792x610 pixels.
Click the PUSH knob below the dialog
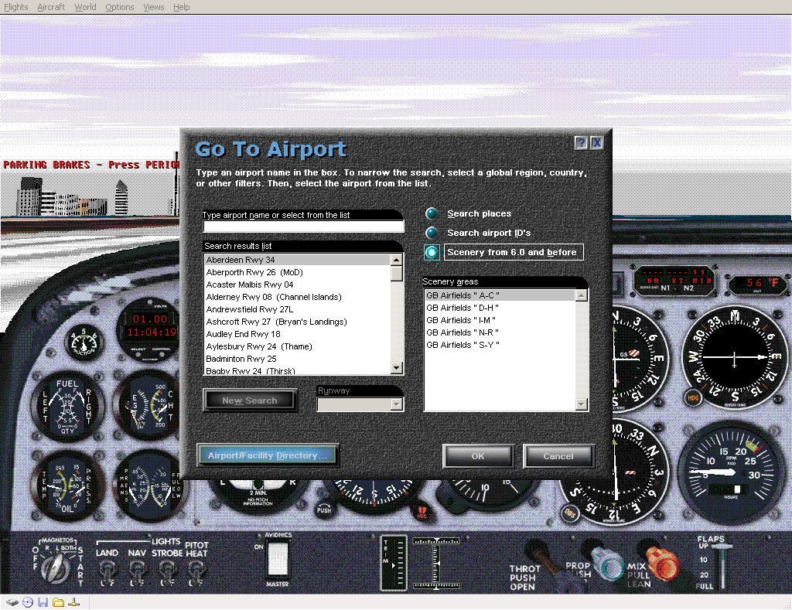tap(324, 509)
